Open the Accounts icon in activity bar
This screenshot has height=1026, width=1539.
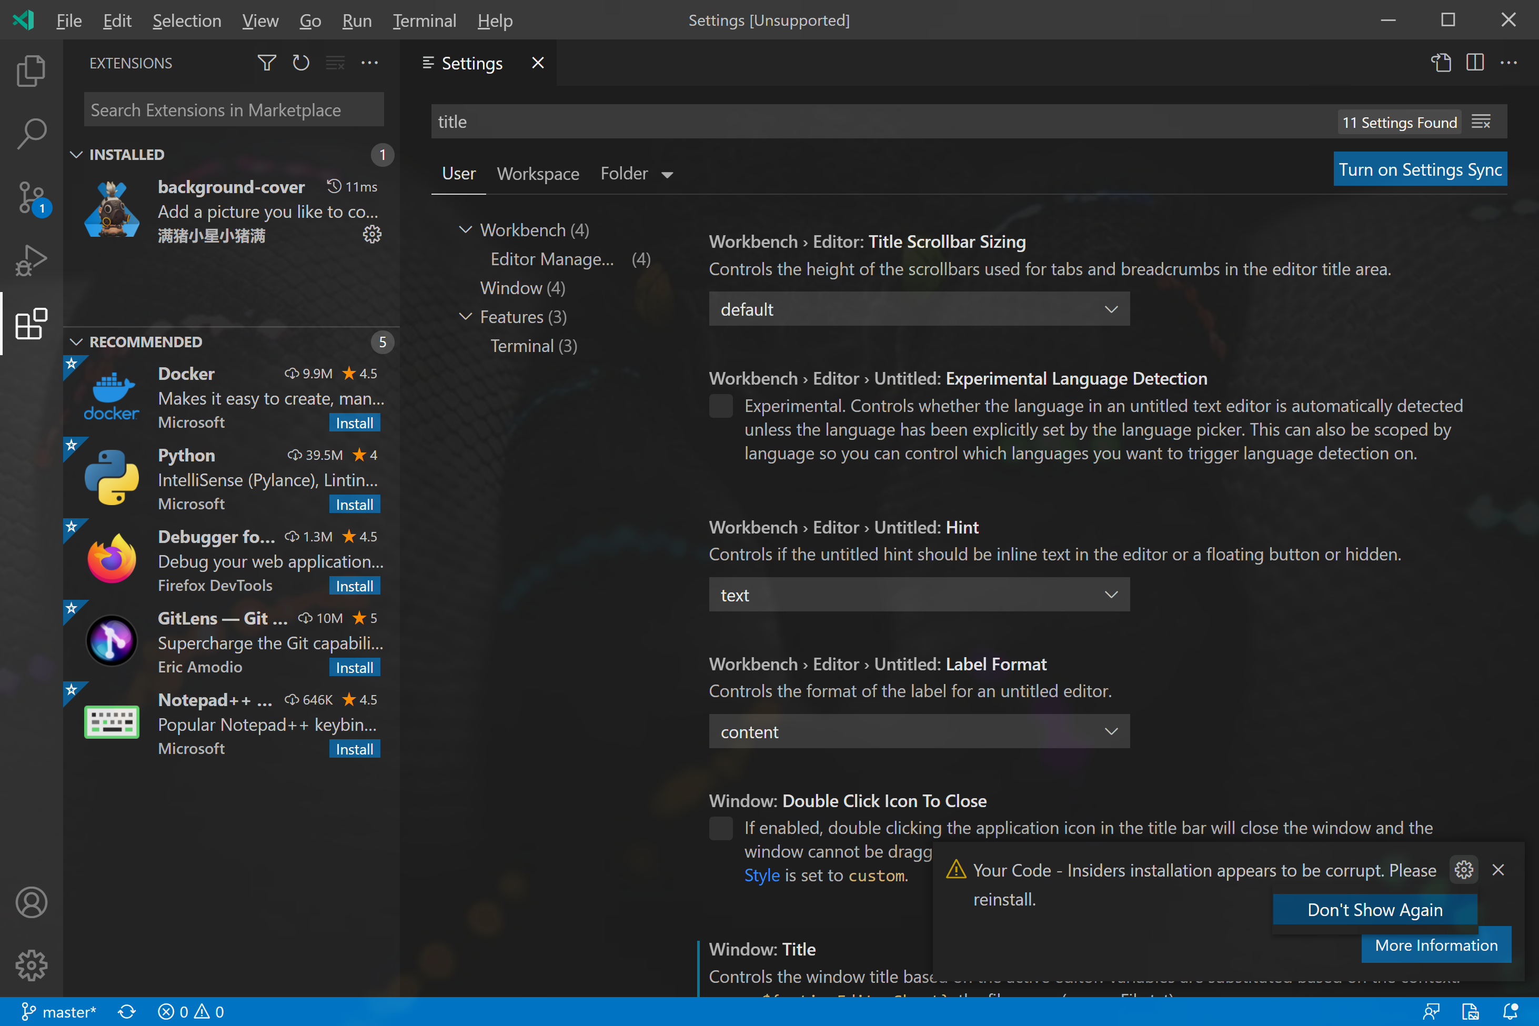[x=31, y=902]
